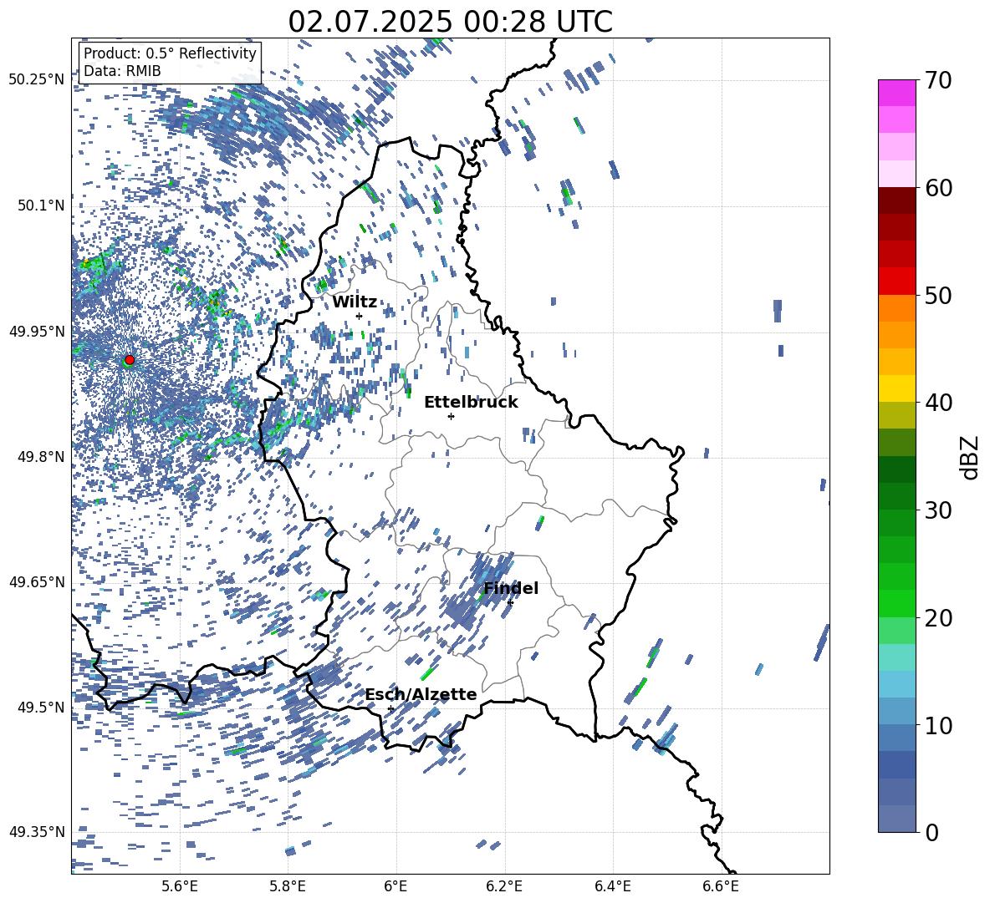Click the dark green colorbar segment just above 30 dBZ

[x=897, y=496]
